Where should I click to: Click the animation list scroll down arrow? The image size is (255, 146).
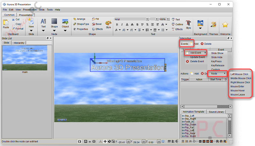pyautogui.click(x=229, y=135)
